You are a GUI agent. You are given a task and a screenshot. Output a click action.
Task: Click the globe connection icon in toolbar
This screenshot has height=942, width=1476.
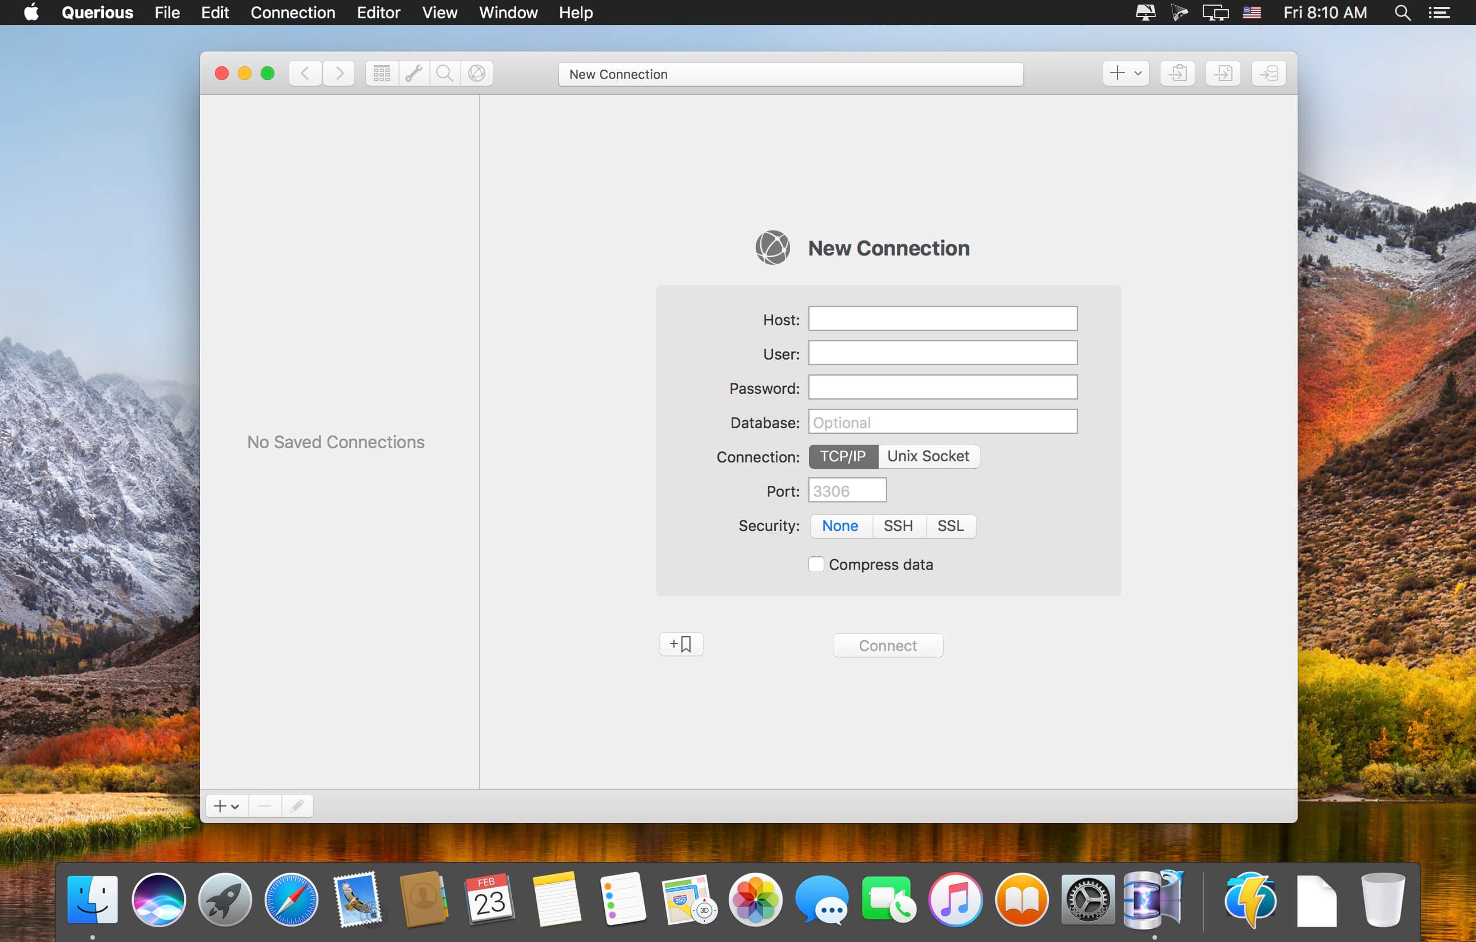(477, 74)
